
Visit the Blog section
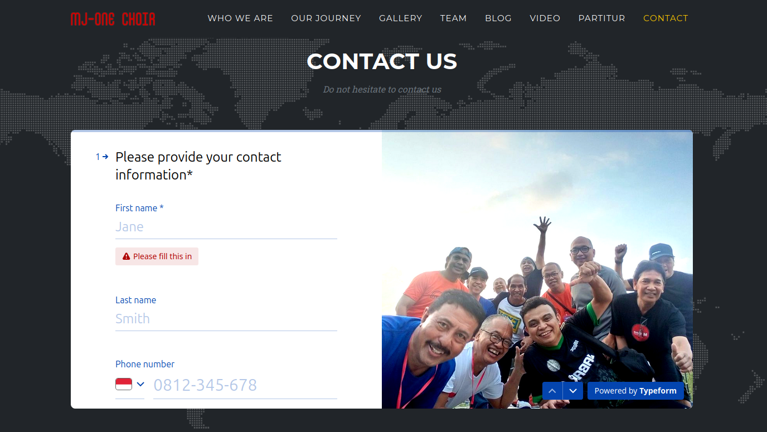click(498, 18)
